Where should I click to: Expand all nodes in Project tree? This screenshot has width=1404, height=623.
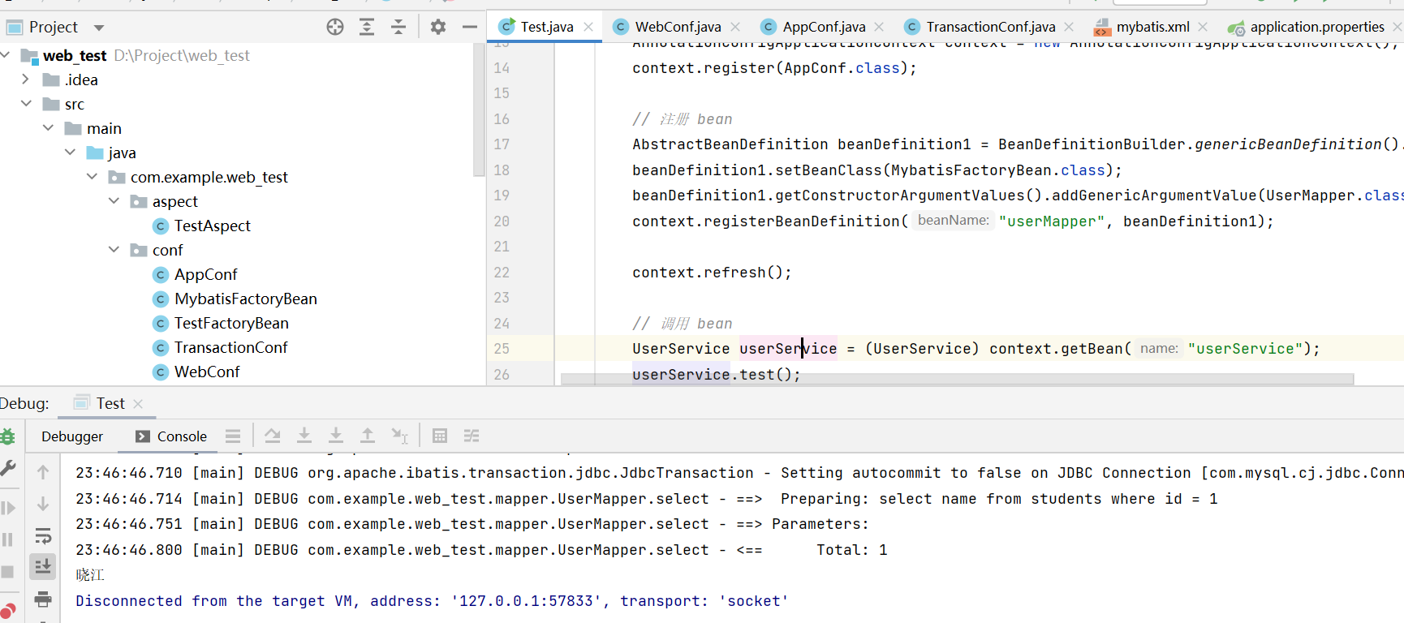point(367,27)
